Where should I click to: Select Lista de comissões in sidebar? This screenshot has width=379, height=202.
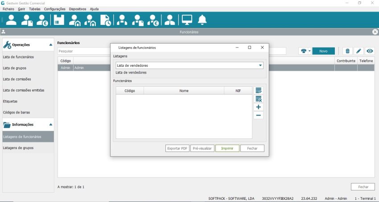(17, 79)
